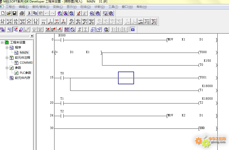Select the Y000 output coil

[207, 52]
